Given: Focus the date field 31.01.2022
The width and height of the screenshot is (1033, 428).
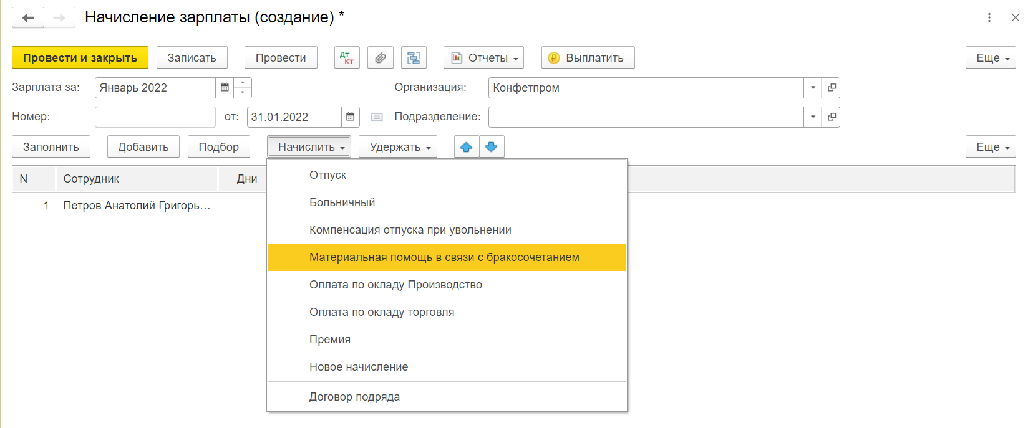Looking at the screenshot, I should click(x=294, y=117).
